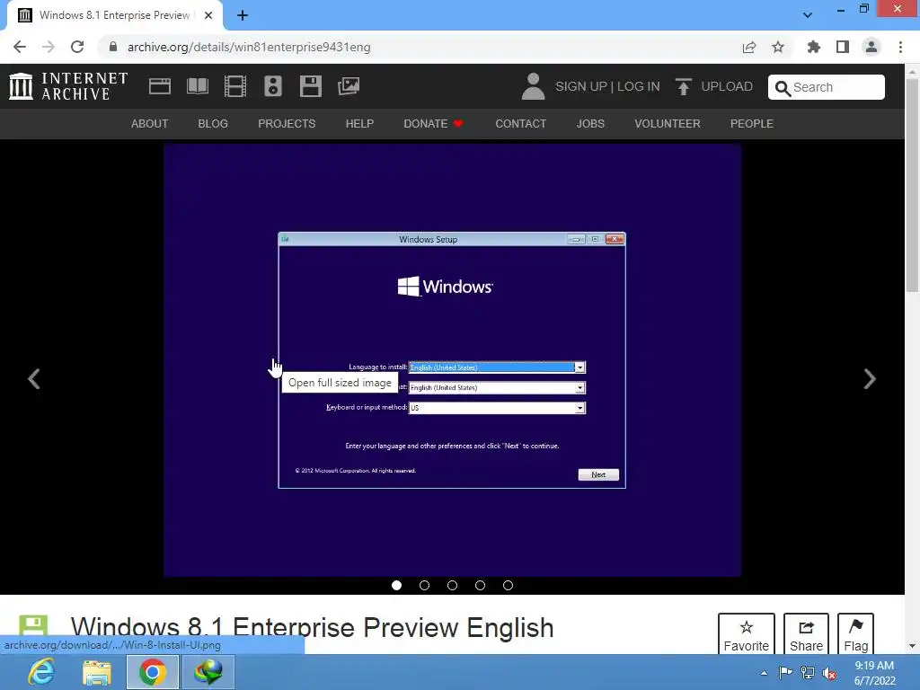Open full sized Windows Setup image
Viewport: 920px width, 690px height.
(452, 359)
